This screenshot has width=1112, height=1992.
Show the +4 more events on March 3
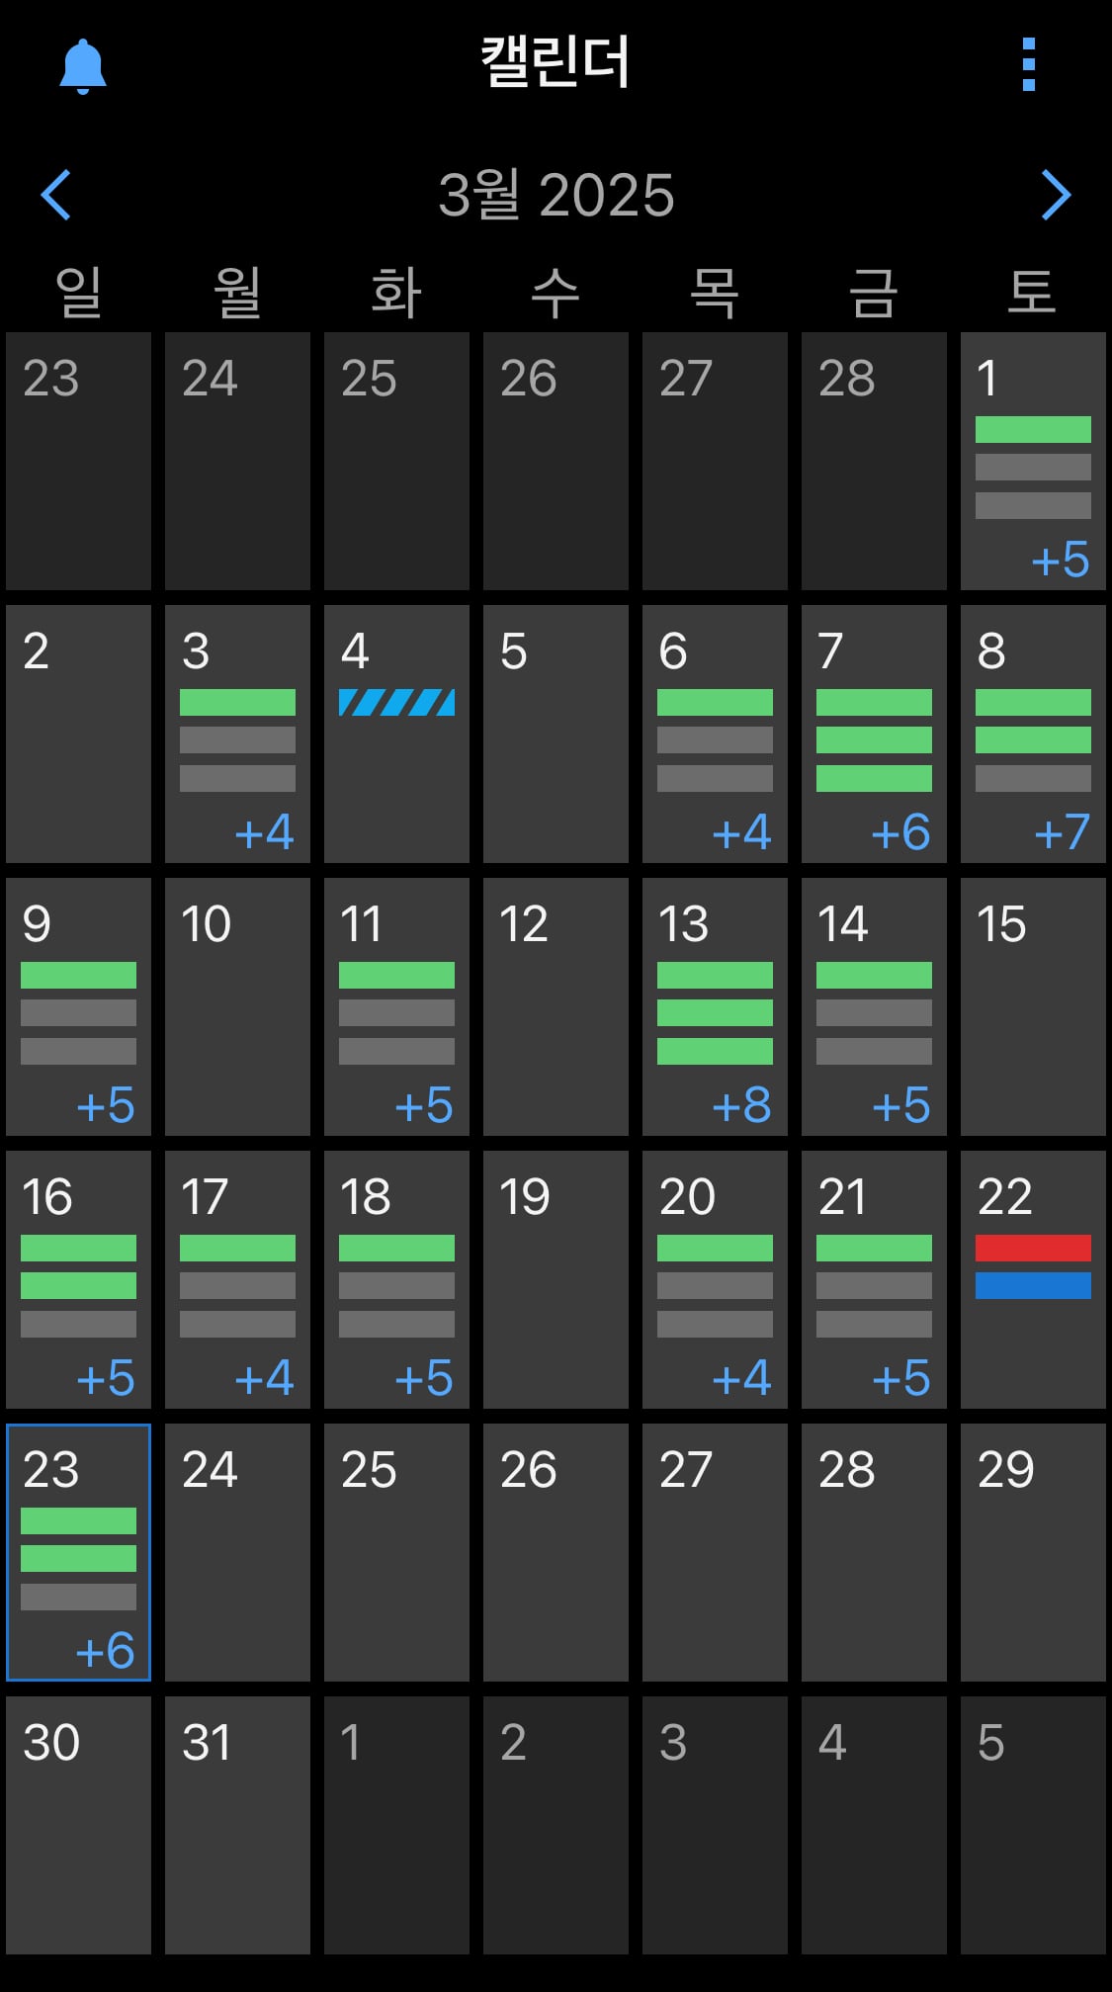tap(264, 832)
